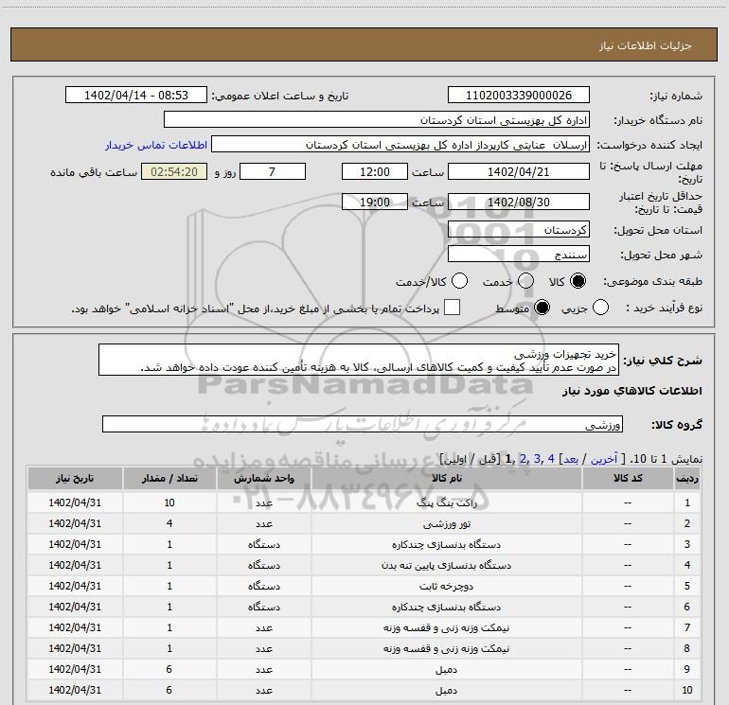Click the remaining time counter 02:54:20
The height and width of the screenshot is (705, 729).
[174, 171]
